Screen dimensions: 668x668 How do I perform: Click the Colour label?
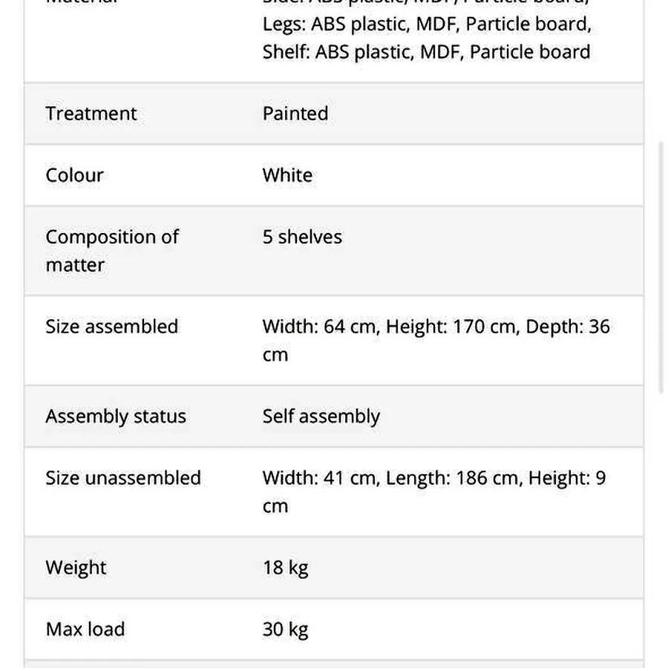point(74,175)
